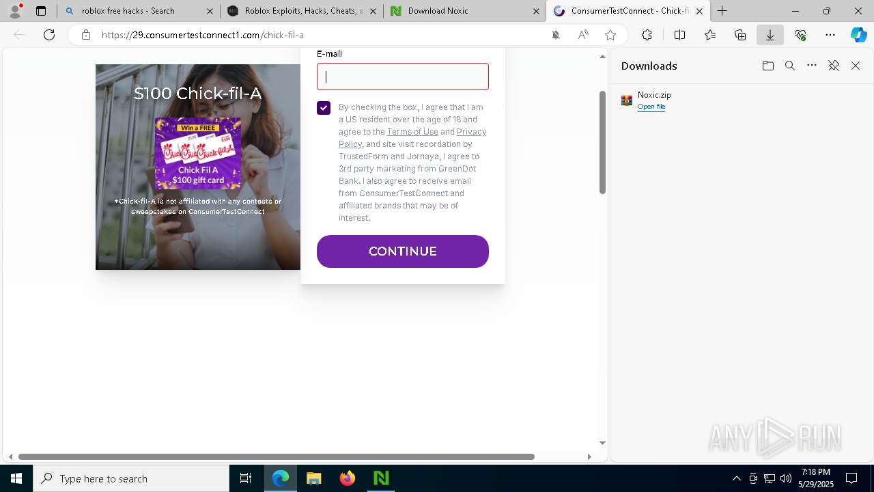Click the scroll down arrow
Viewport: 874px width, 492px height.
click(x=602, y=443)
